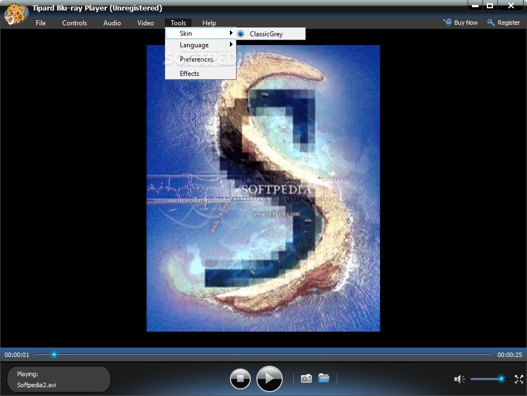Close the Tools menu
This screenshot has width=527, height=396.
(x=178, y=23)
